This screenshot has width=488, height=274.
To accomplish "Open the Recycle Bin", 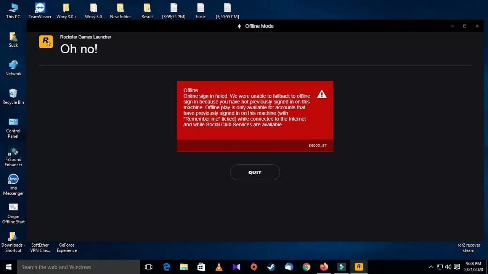I will point(13,97).
